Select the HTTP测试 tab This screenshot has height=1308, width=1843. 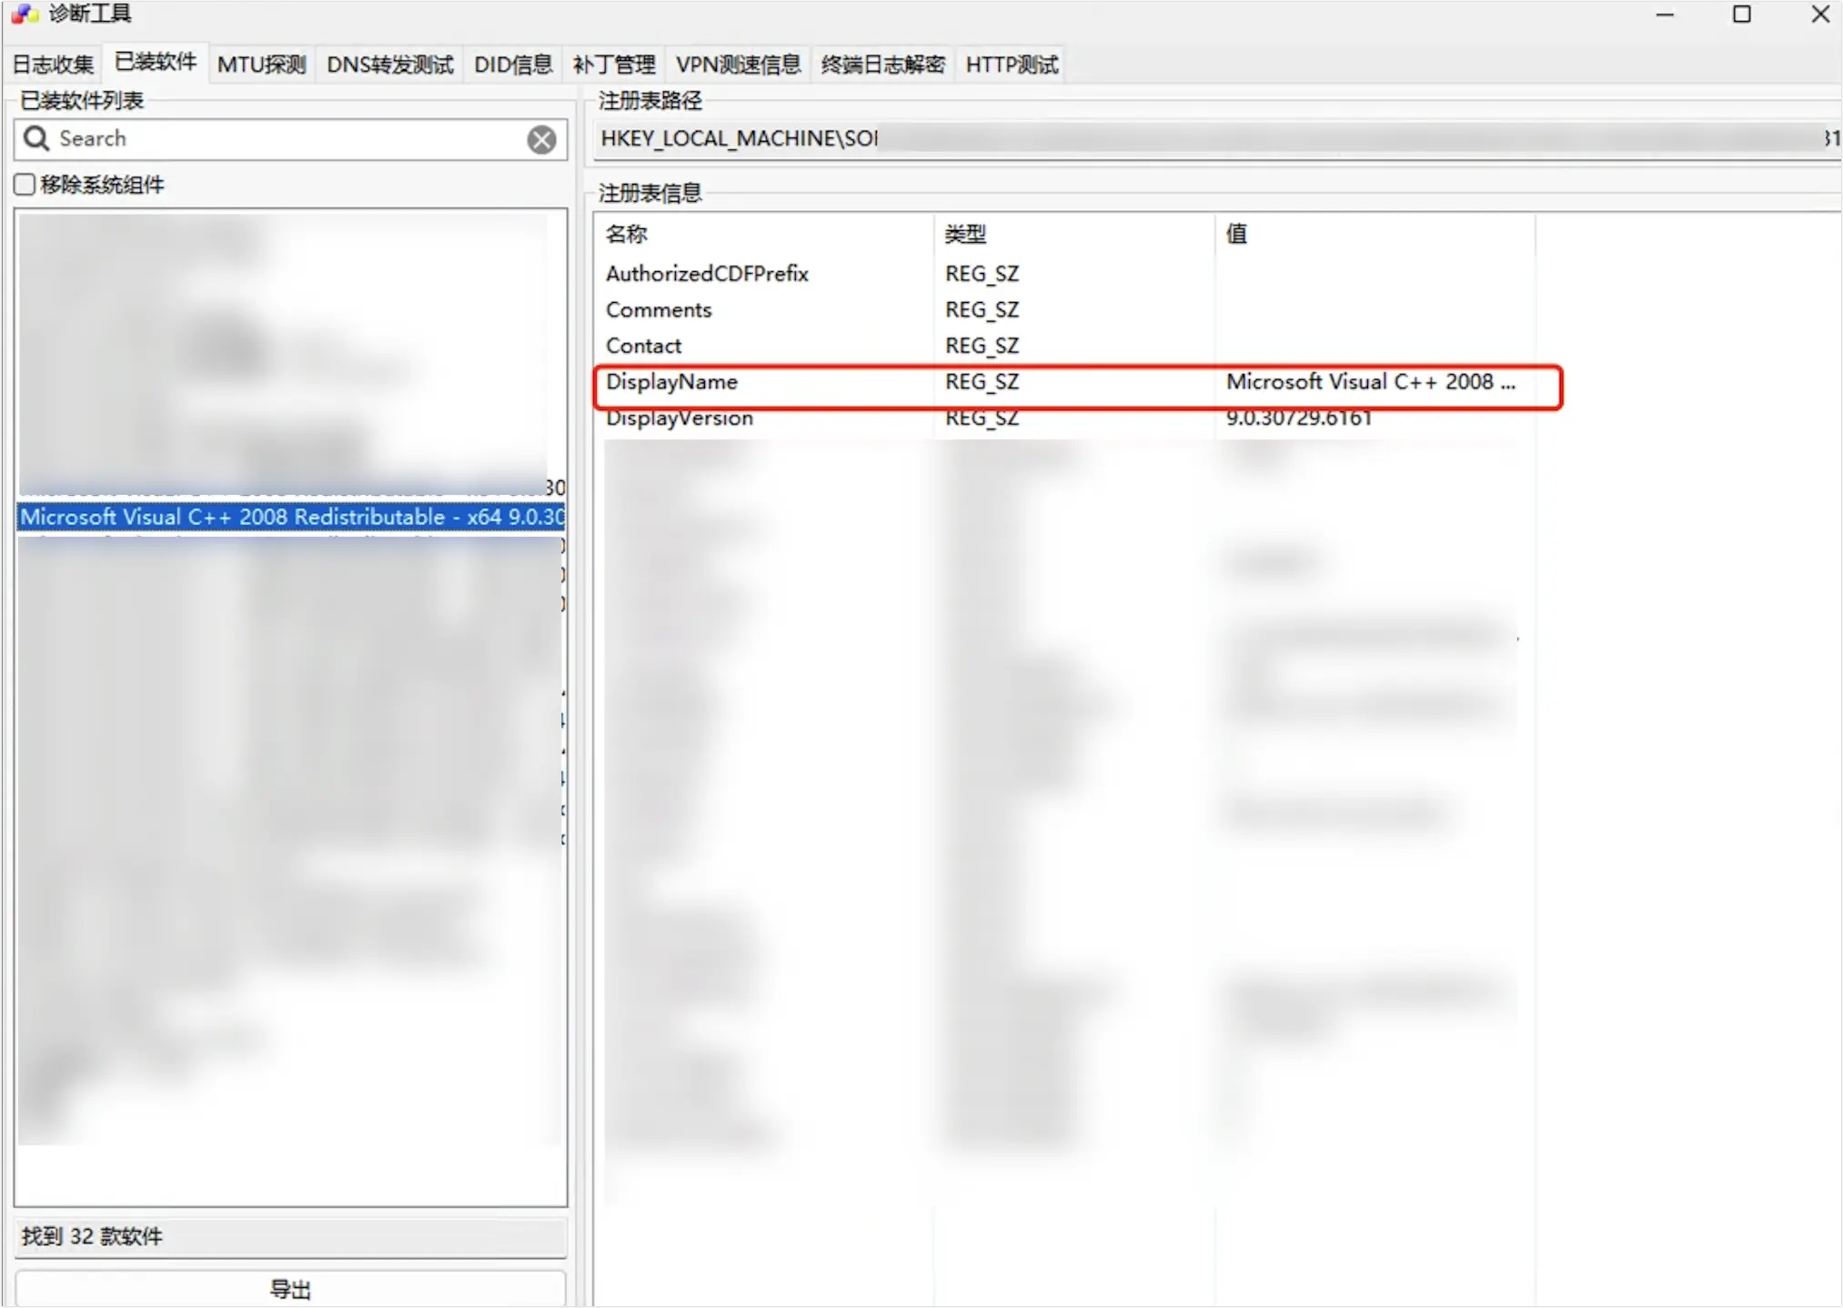pos(1011,65)
